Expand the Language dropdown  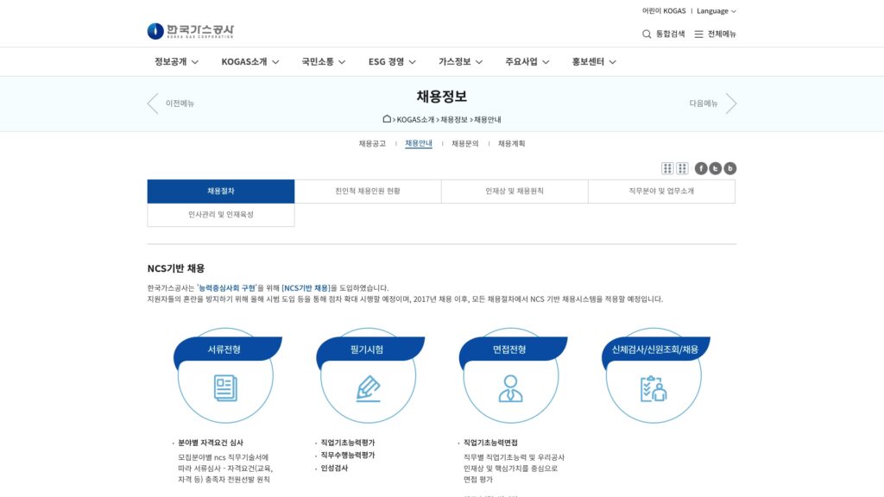click(x=713, y=10)
